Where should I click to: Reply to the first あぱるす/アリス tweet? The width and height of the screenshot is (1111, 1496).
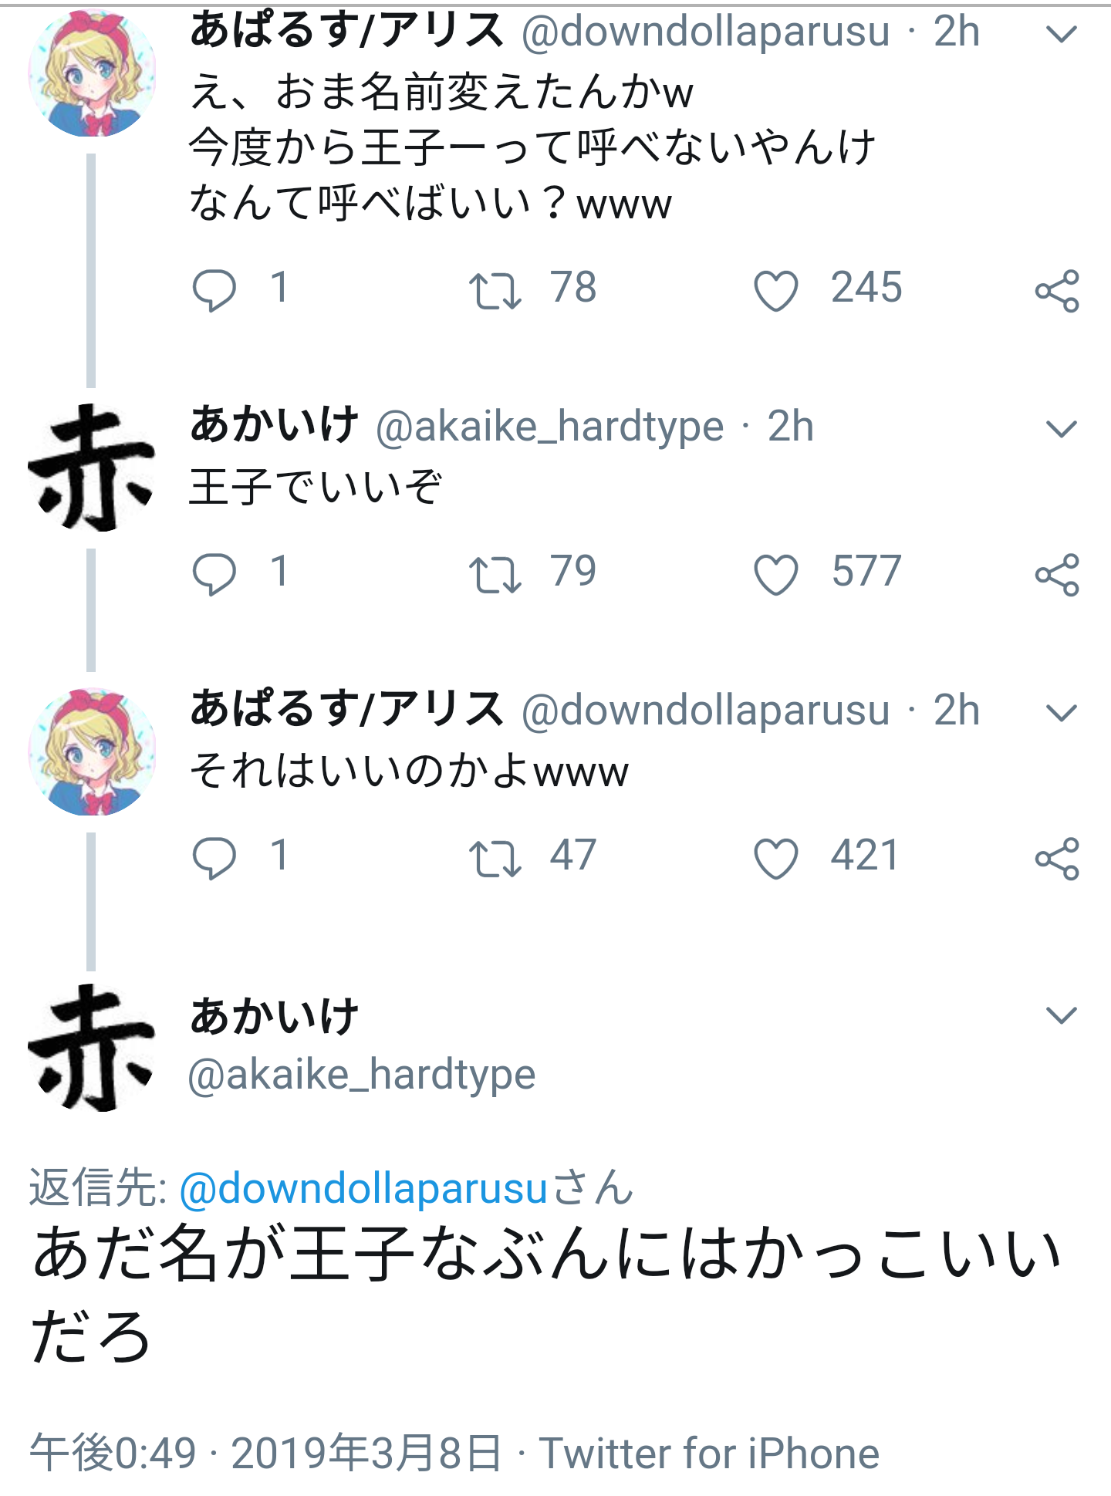(x=214, y=290)
